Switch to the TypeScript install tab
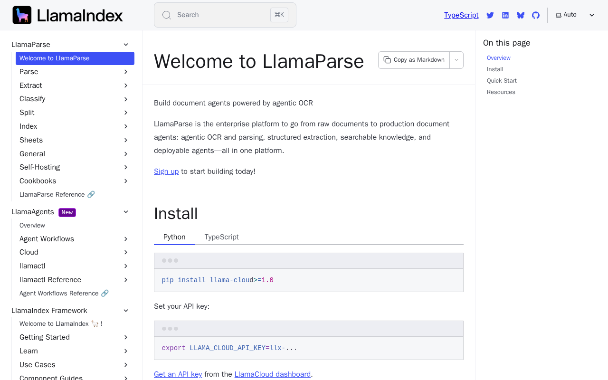Image resolution: width=608 pixels, height=380 pixels. tap(221, 237)
